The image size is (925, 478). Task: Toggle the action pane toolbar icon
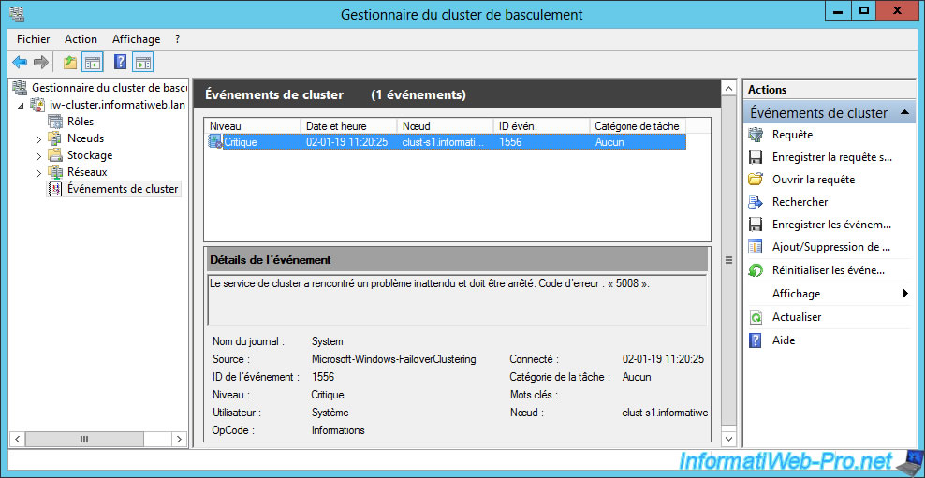point(142,63)
